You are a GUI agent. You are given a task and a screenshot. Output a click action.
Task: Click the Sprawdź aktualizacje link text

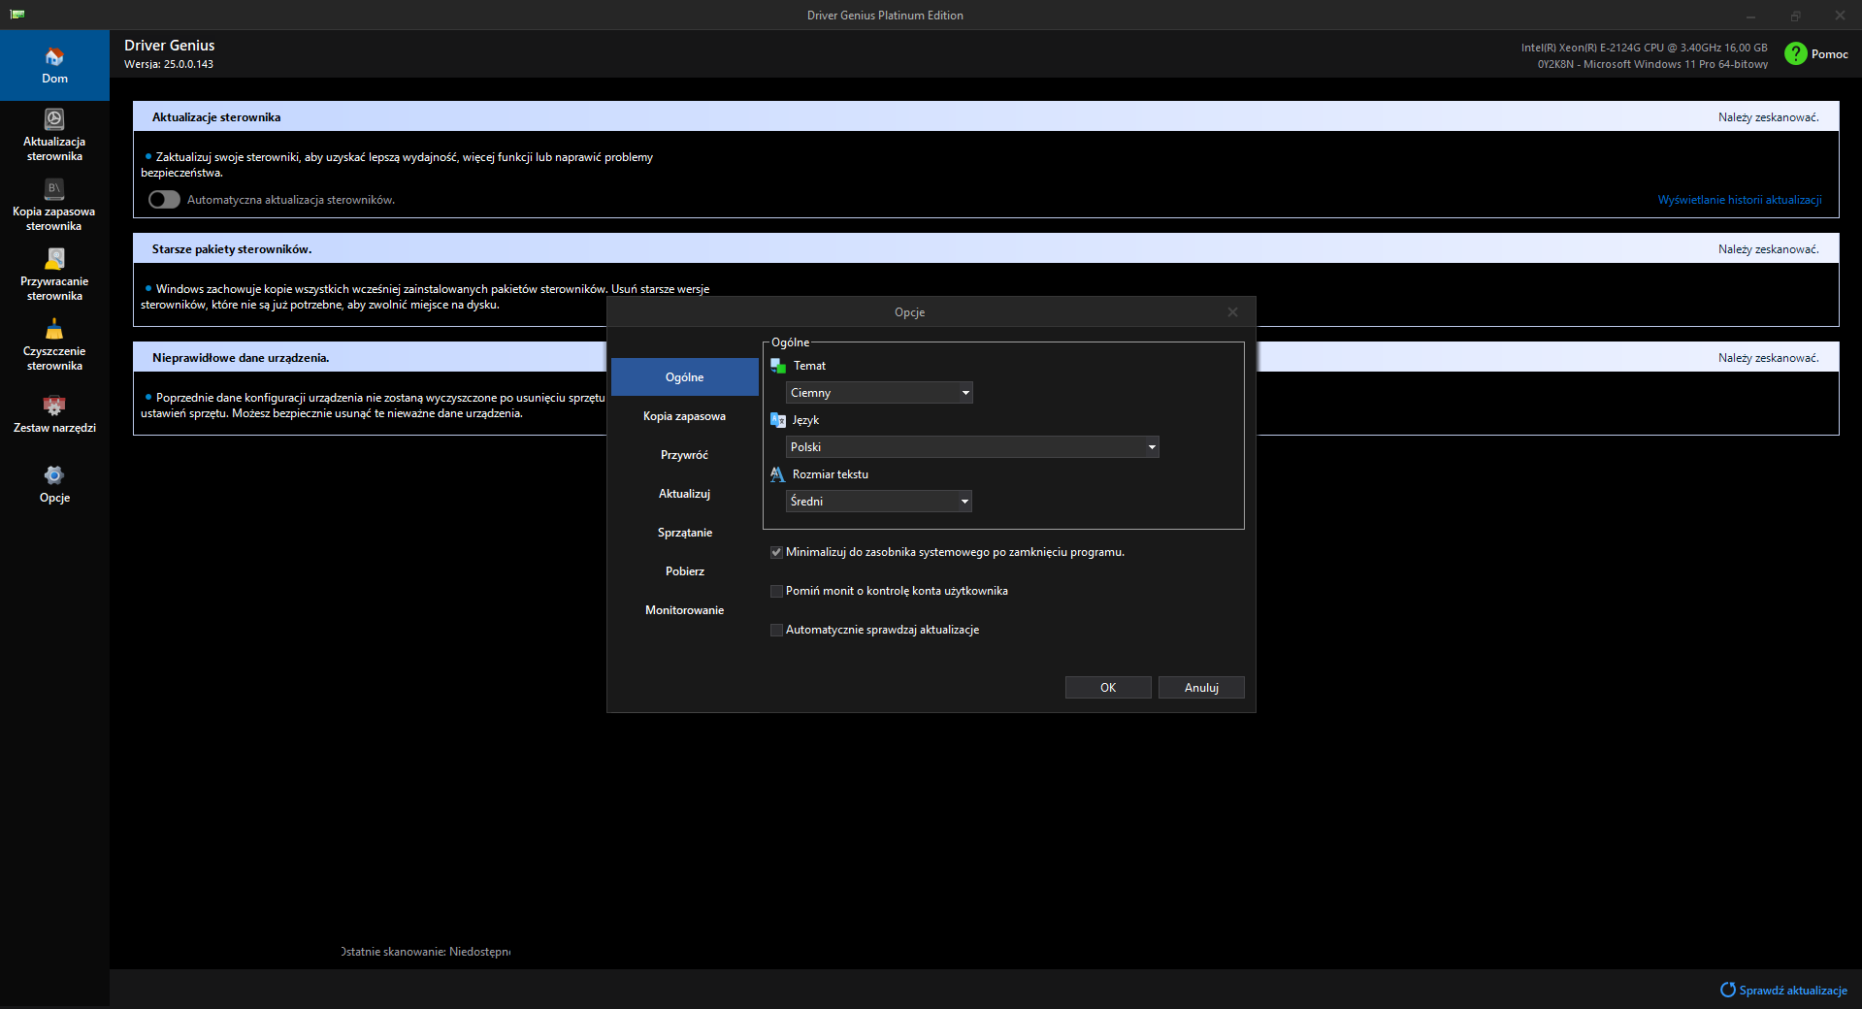(x=1793, y=991)
